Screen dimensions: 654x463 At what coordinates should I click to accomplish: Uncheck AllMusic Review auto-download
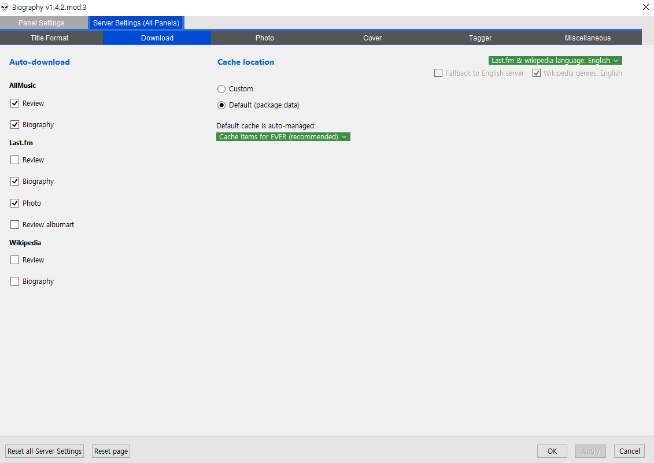coord(14,103)
